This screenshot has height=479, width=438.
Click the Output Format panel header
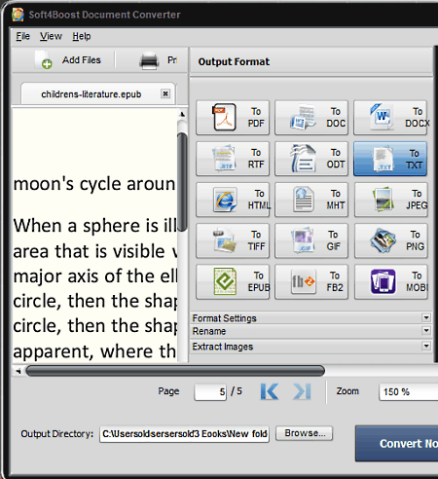point(311,61)
